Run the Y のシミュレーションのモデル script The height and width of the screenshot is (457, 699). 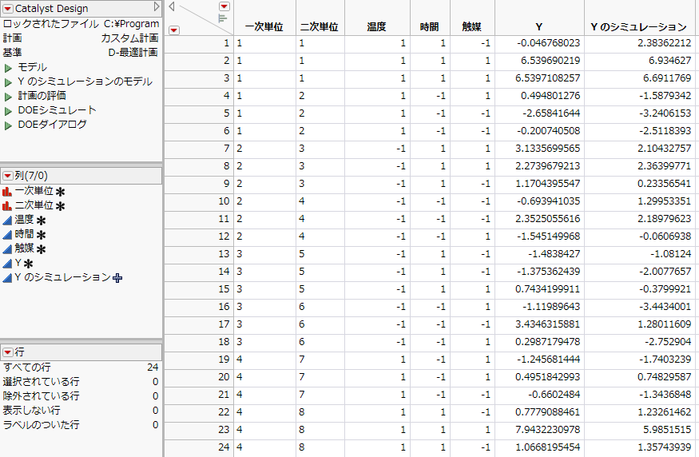8,81
